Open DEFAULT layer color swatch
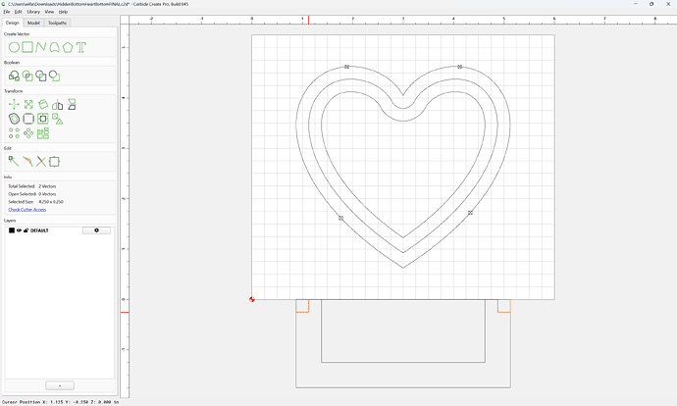 (x=12, y=230)
